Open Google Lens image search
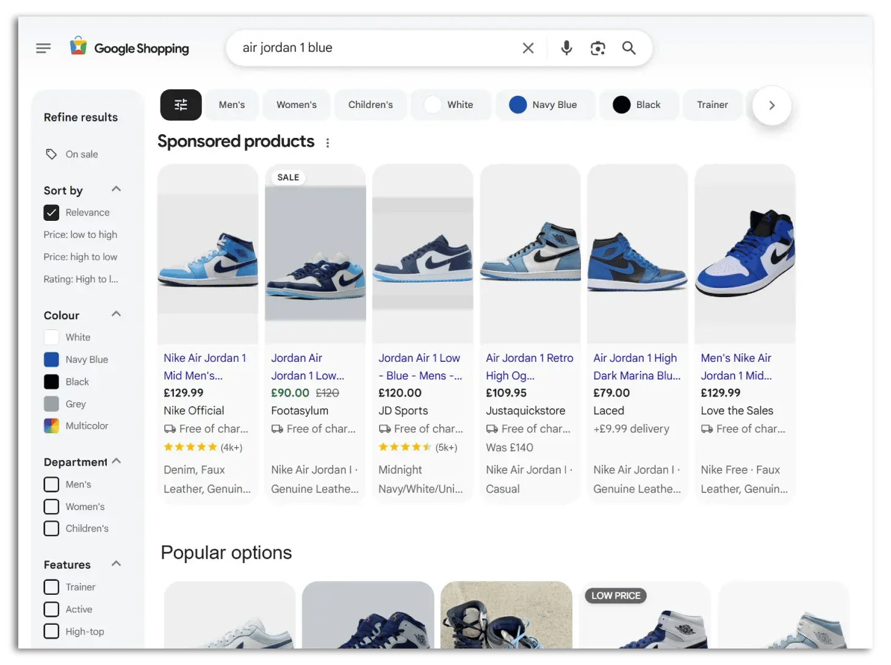 click(x=597, y=48)
